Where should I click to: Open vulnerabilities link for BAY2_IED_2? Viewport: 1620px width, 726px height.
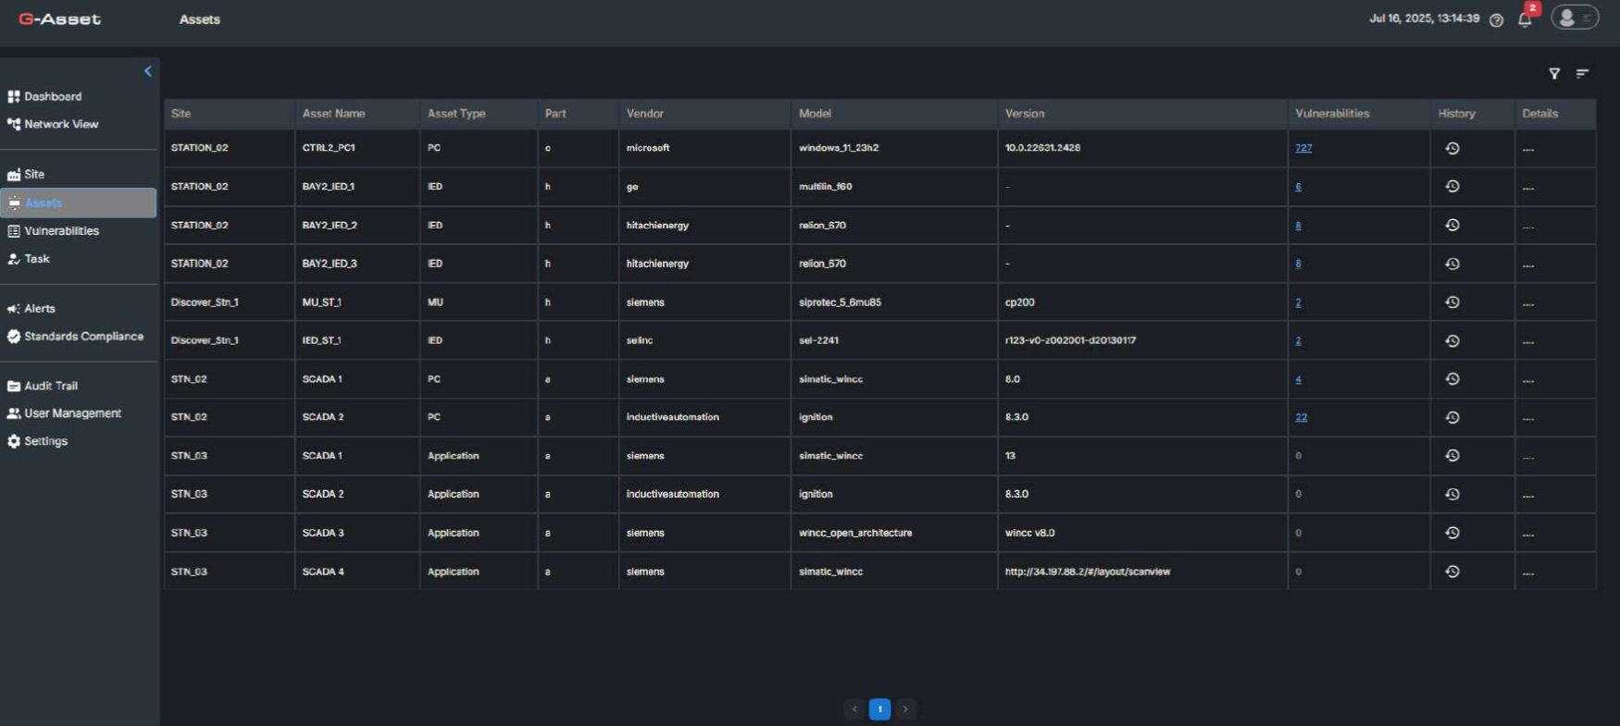coord(1298,225)
